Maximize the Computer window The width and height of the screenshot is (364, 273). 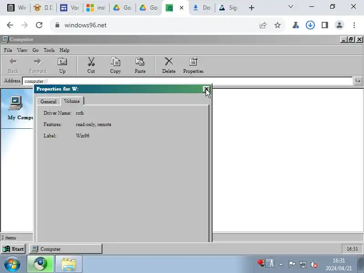(x=351, y=40)
